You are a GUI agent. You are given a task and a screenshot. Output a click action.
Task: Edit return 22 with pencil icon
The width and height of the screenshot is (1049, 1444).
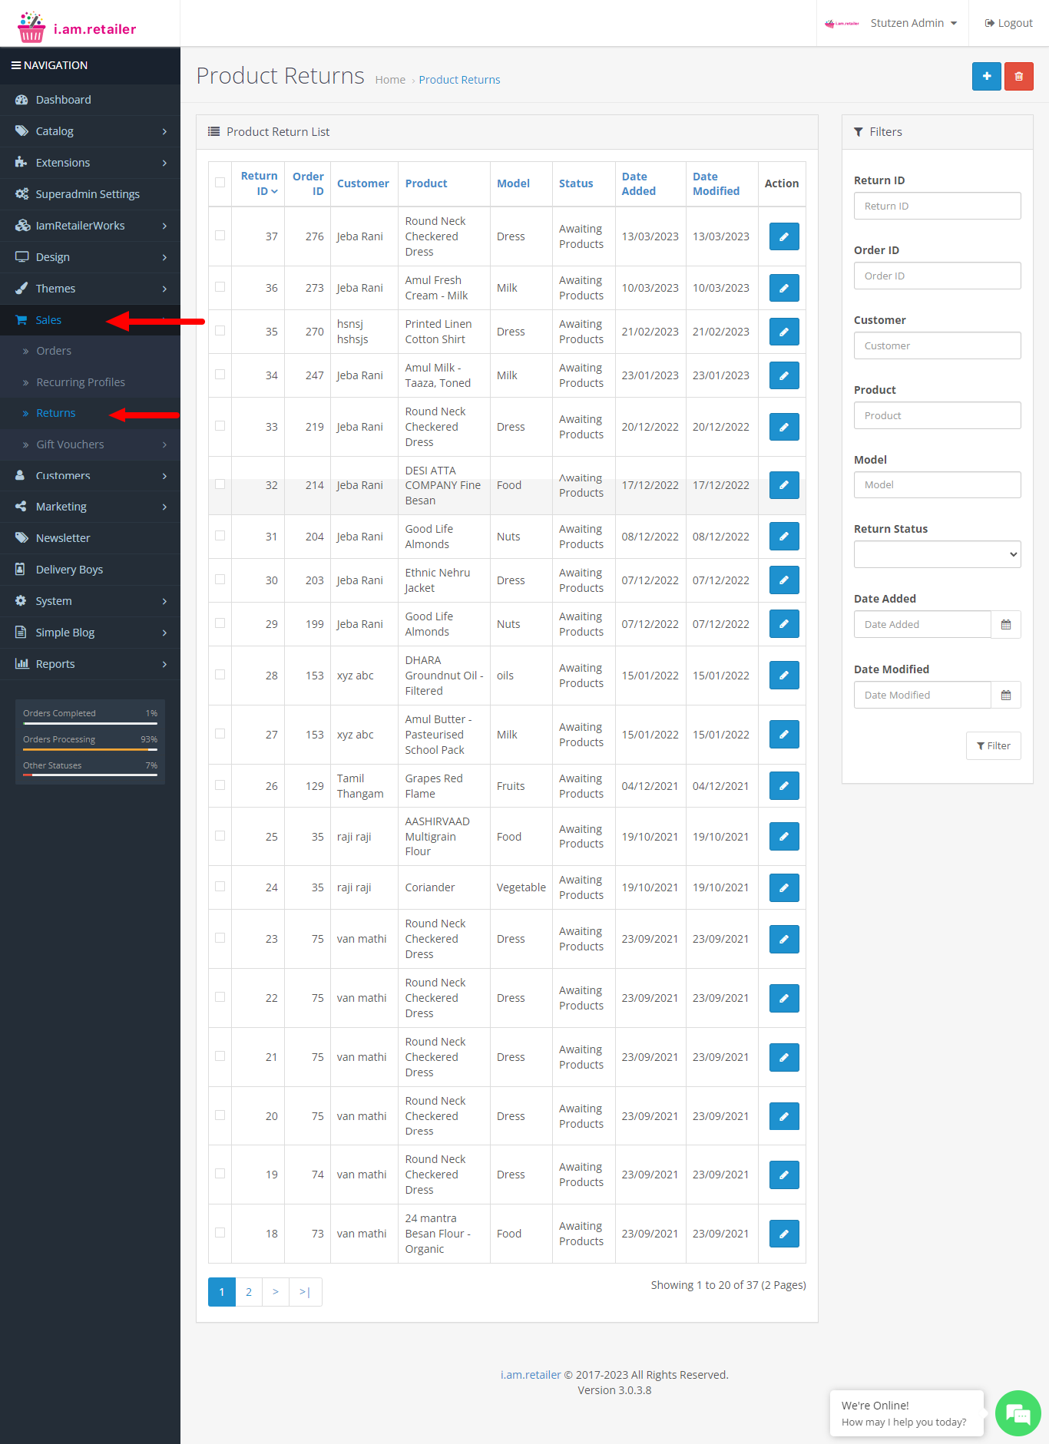[x=784, y=998]
